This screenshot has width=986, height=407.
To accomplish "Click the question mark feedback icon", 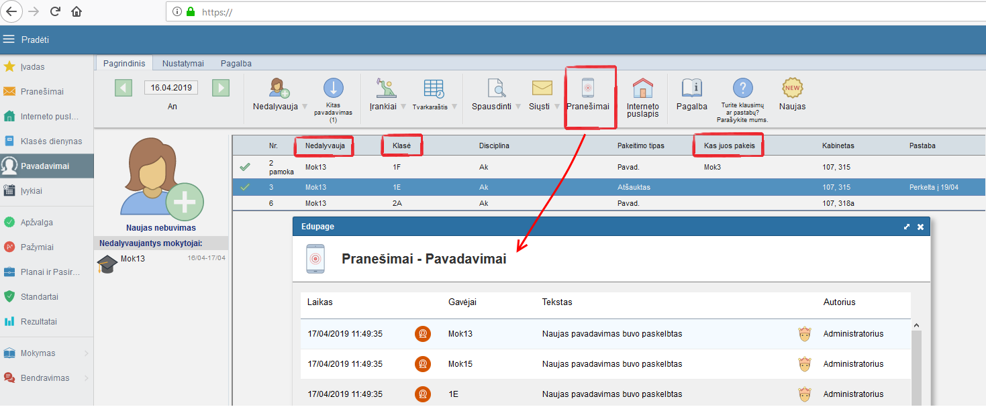I will click(x=743, y=89).
